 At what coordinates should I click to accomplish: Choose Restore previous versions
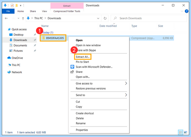(x=91, y=88)
